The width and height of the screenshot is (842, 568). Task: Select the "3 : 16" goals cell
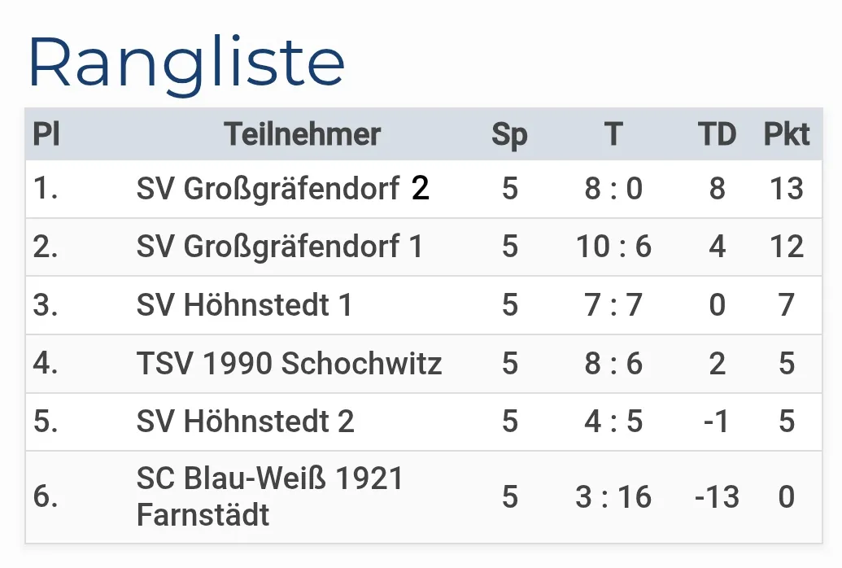click(x=613, y=496)
